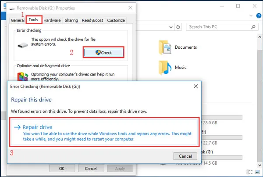Open the Music folder icon

coord(165,68)
